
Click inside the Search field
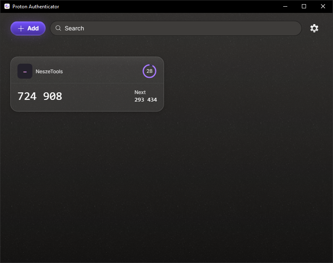166,28
